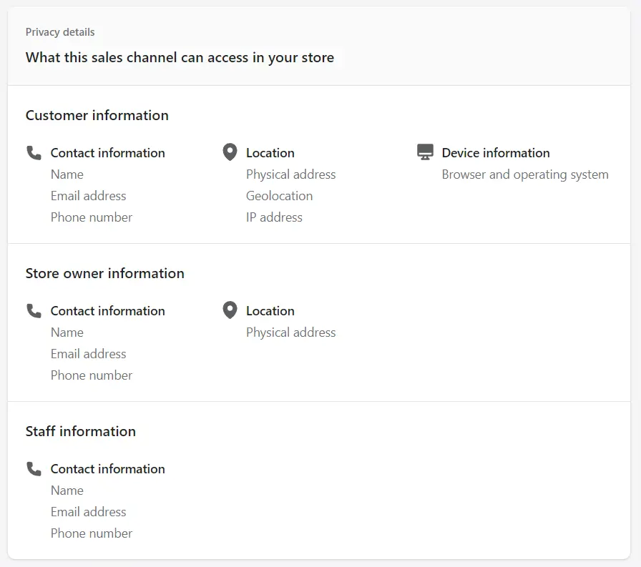Click the Geolocation entry under Location
641x567 pixels.
pos(279,196)
